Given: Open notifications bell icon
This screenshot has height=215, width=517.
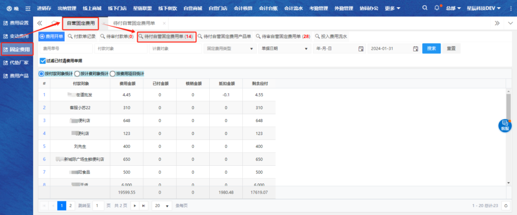Looking at the screenshot, I should pyautogui.click(x=437, y=8).
